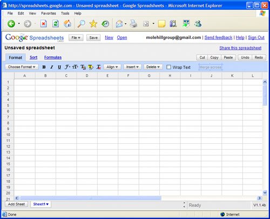
Task: Click the Paste button
Action: 228,57
